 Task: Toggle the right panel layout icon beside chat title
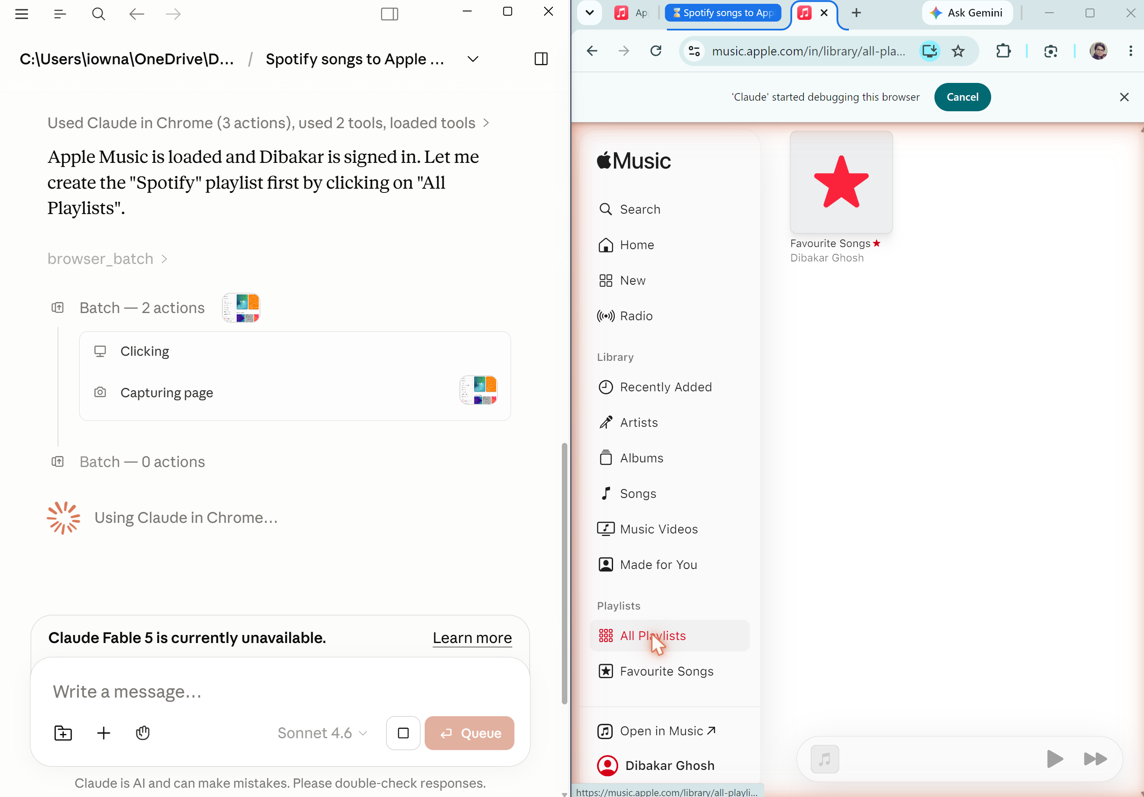541,59
